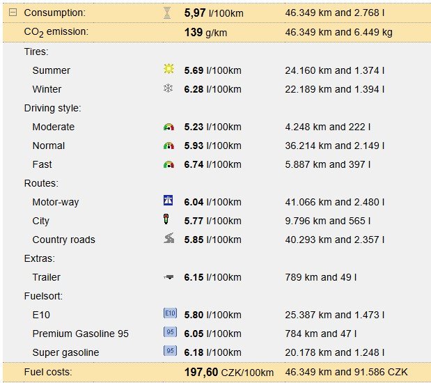
Task: Click the E10 fuel icon
Action: point(170,313)
